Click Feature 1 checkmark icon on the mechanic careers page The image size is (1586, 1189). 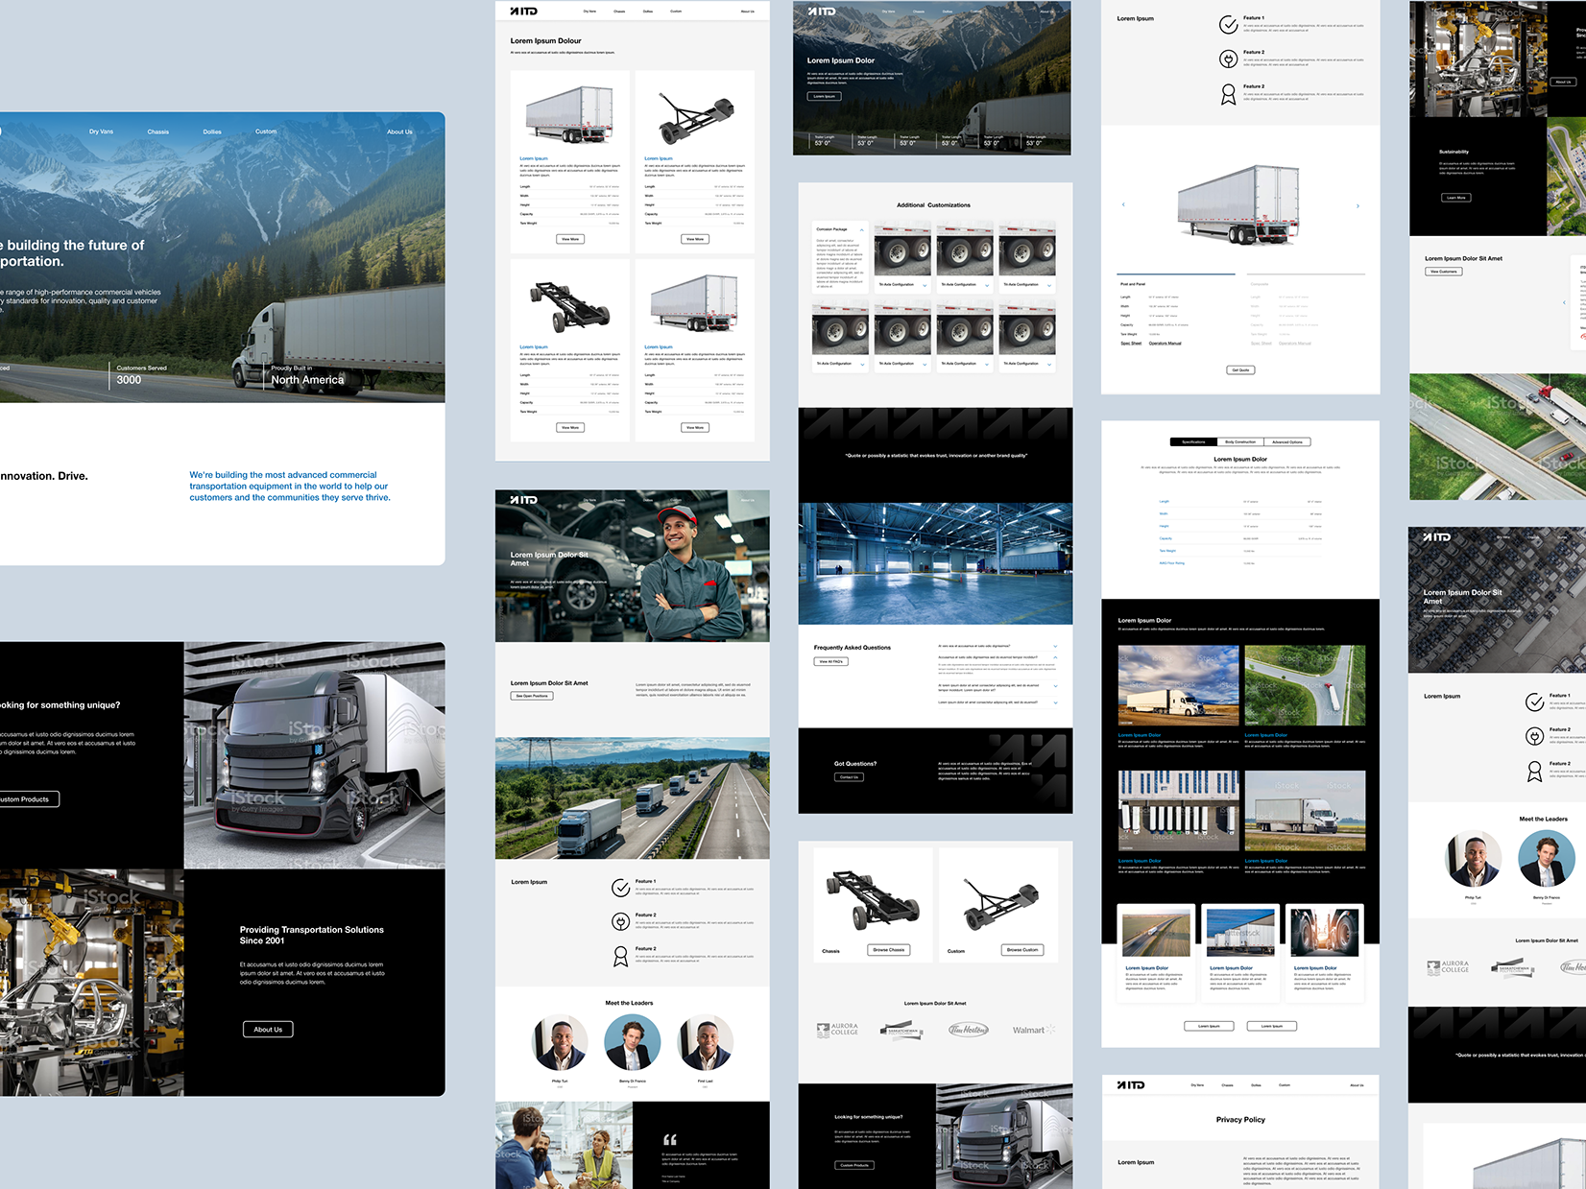click(x=620, y=888)
